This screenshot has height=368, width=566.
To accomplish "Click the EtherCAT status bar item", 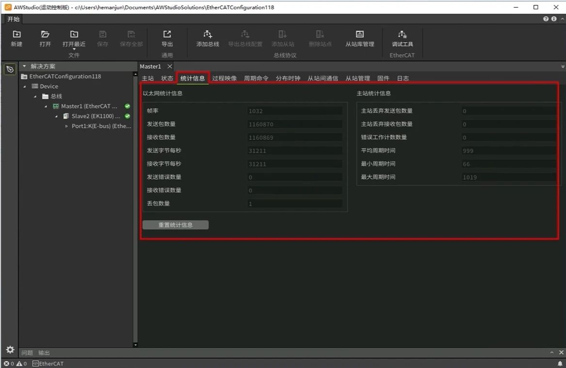I will point(48,364).
